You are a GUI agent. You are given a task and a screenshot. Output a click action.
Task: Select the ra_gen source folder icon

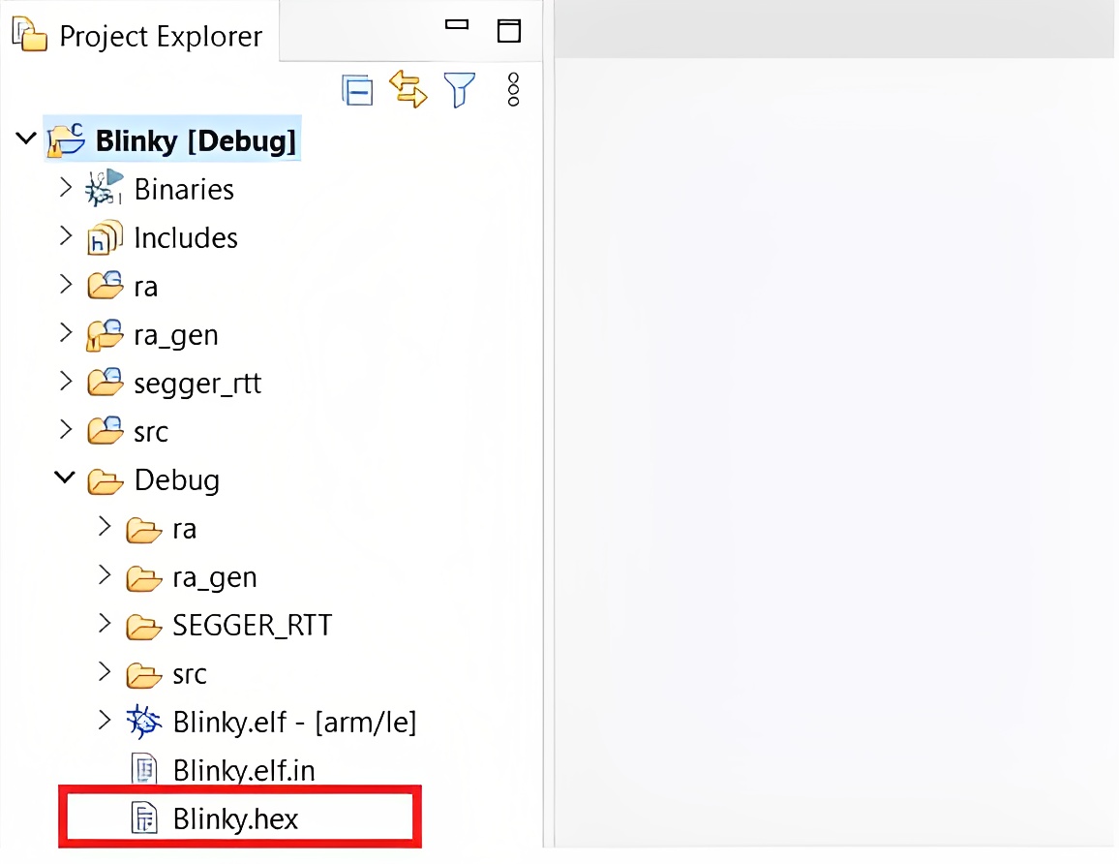click(105, 335)
